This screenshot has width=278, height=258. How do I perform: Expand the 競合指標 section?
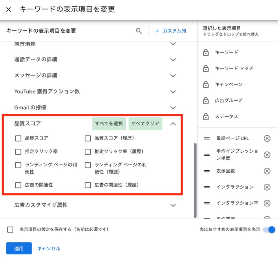[173, 44]
